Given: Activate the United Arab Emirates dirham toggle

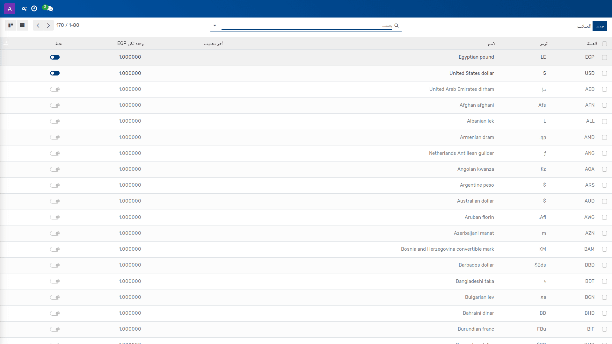Looking at the screenshot, I should pyautogui.click(x=55, y=90).
